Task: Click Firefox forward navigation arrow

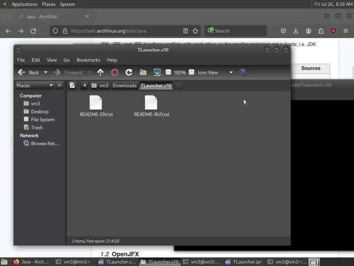Action: (x=21, y=31)
